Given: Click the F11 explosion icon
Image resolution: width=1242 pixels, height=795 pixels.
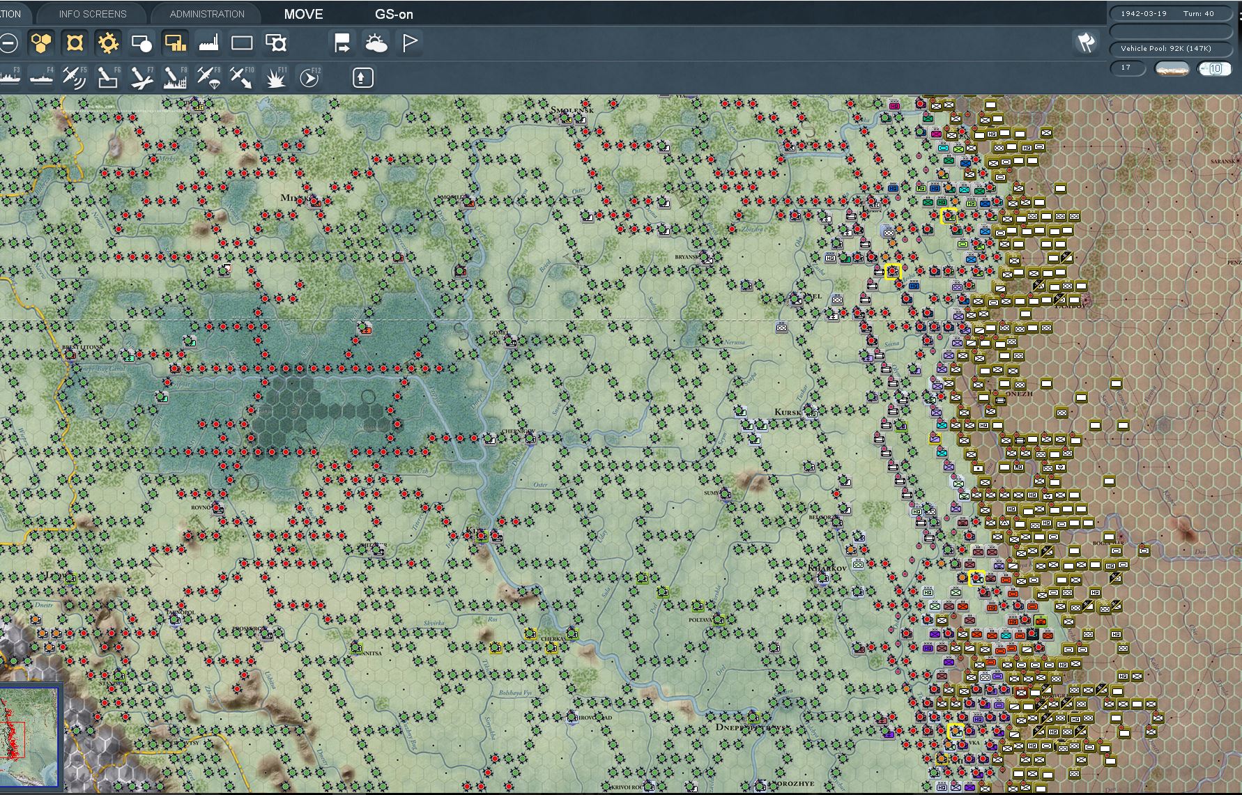Looking at the screenshot, I should (276, 77).
